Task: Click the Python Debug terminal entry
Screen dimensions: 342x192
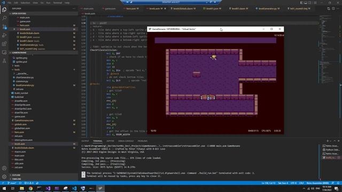Action: pos(331,150)
